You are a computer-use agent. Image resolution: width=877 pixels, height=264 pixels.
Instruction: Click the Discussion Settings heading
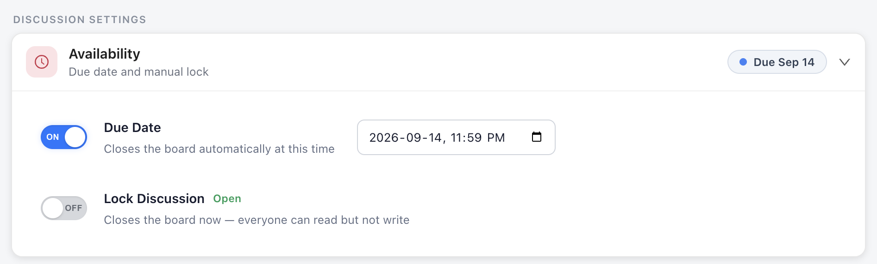click(x=80, y=20)
